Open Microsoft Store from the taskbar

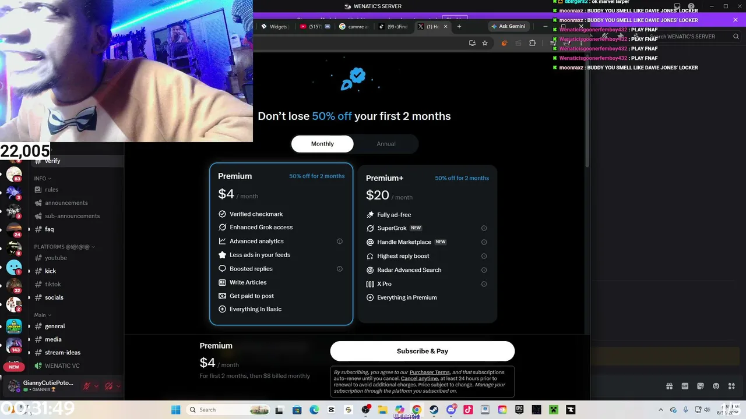pos(297,410)
